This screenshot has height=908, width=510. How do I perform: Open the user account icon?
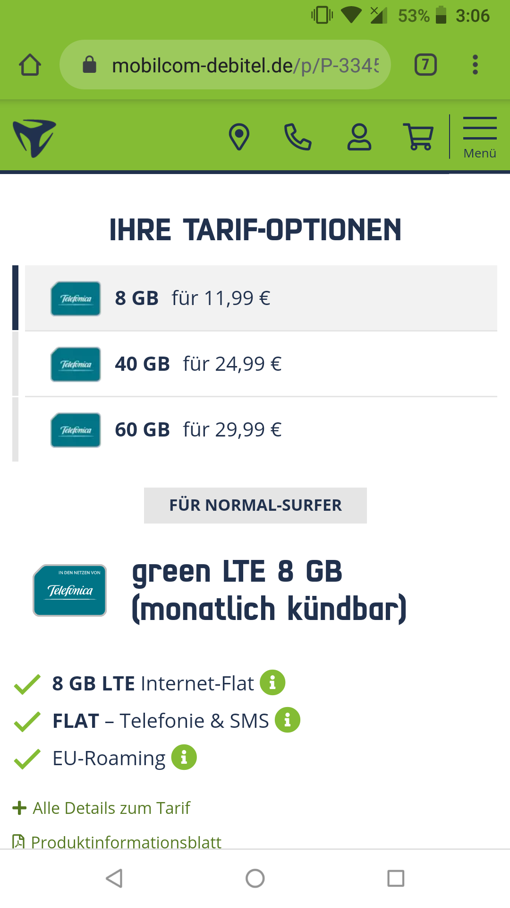coord(359,137)
